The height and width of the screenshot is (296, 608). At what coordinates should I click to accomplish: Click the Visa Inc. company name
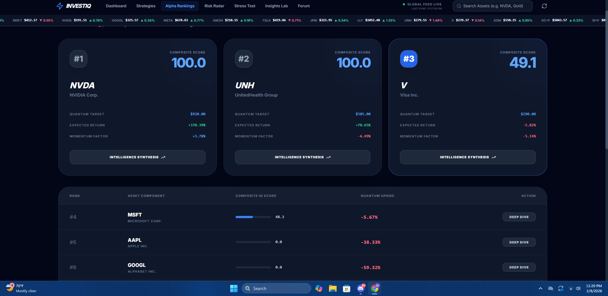(x=409, y=95)
